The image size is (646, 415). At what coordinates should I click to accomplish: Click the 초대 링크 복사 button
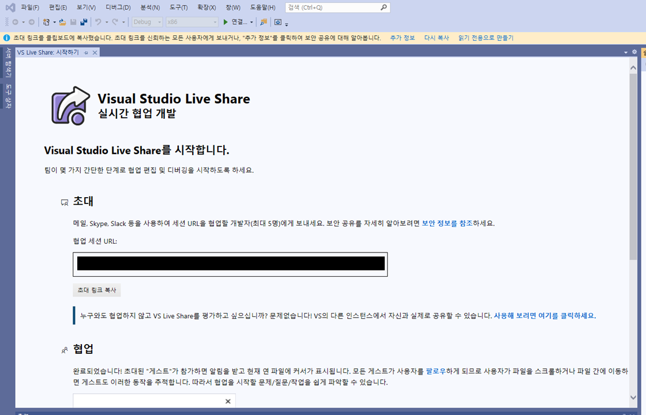pos(97,290)
